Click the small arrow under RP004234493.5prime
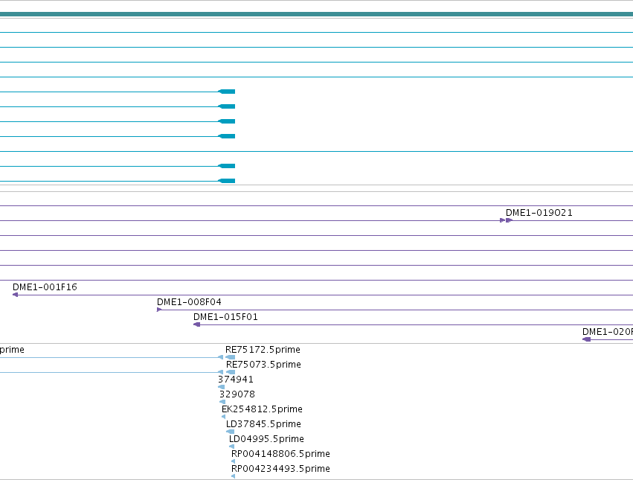The height and width of the screenshot is (480, 633). [234, 476]
